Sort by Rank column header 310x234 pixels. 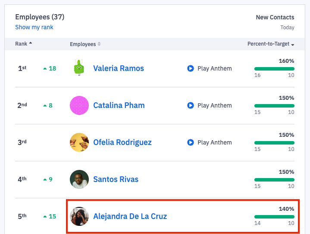pyautogui.click(x=23, y=44)
